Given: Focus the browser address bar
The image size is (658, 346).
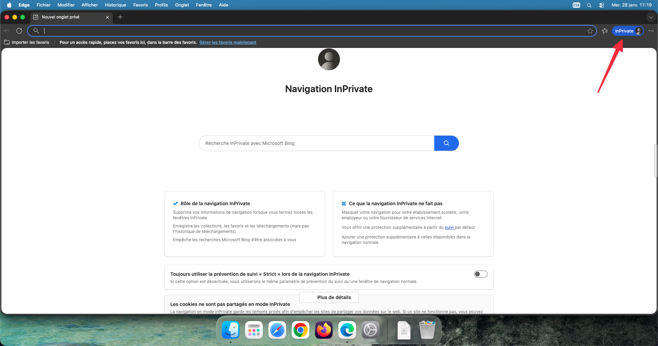Looking at the screenshot, I should pyautogui.click(x=312, y=31).
